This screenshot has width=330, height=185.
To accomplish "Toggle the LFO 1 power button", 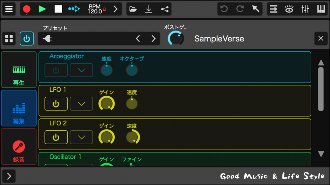I will click(x=56, y=104).
